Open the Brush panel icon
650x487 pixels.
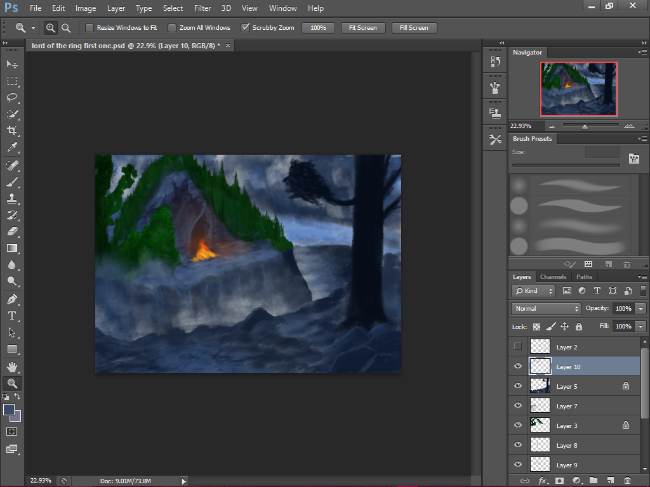click(x=495, y=88)
